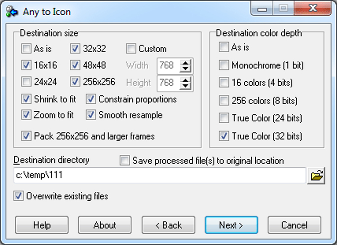
Task: Proceed with the Next button
Action: pyautogui.click(x=231, y=225)
